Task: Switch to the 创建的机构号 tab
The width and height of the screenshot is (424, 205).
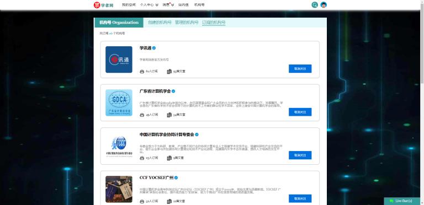Action: pyautogui.click(x=160, y=23)
